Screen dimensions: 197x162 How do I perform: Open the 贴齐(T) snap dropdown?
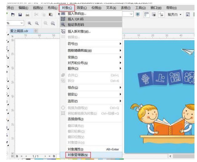pyautogui.click(x=174, y=15)
